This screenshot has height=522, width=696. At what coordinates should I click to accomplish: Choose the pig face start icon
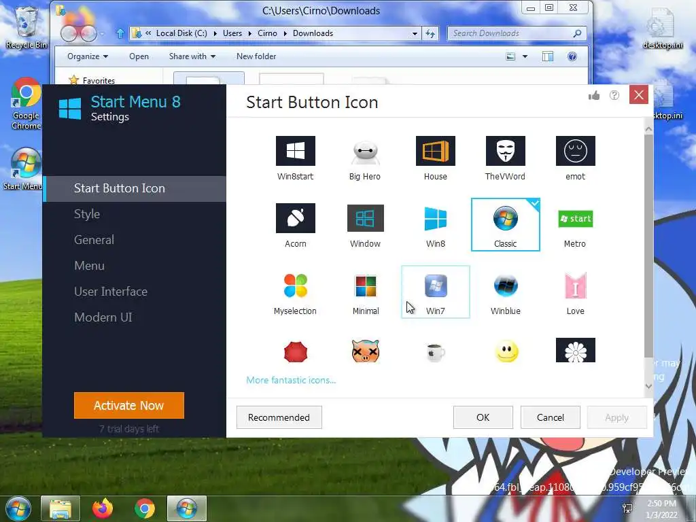(365, 351)
